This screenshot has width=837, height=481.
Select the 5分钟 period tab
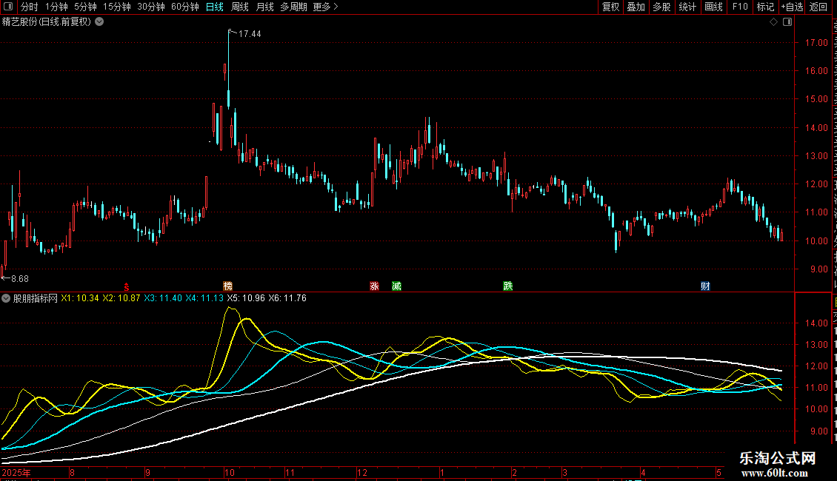tap(85, 7)
